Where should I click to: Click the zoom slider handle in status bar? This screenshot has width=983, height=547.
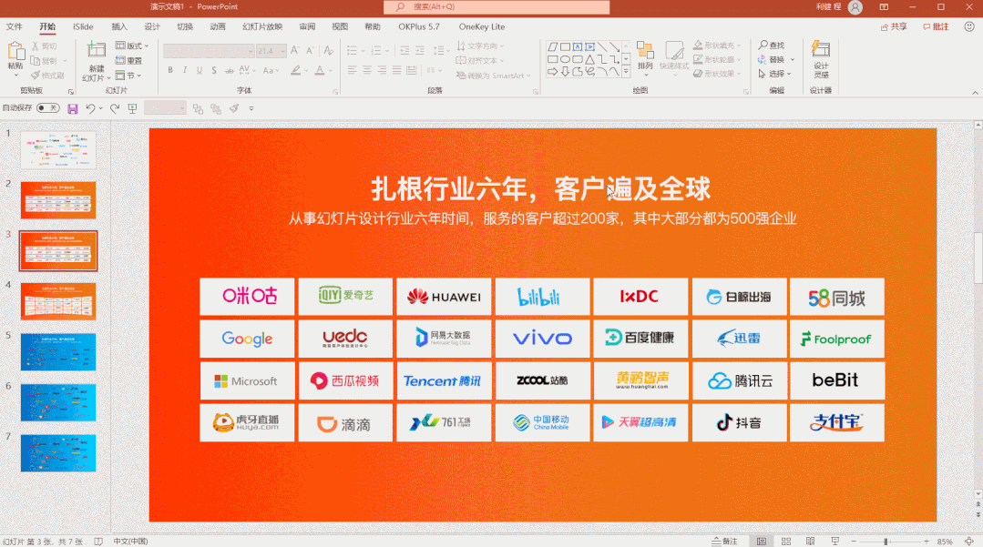click(886, 542)
